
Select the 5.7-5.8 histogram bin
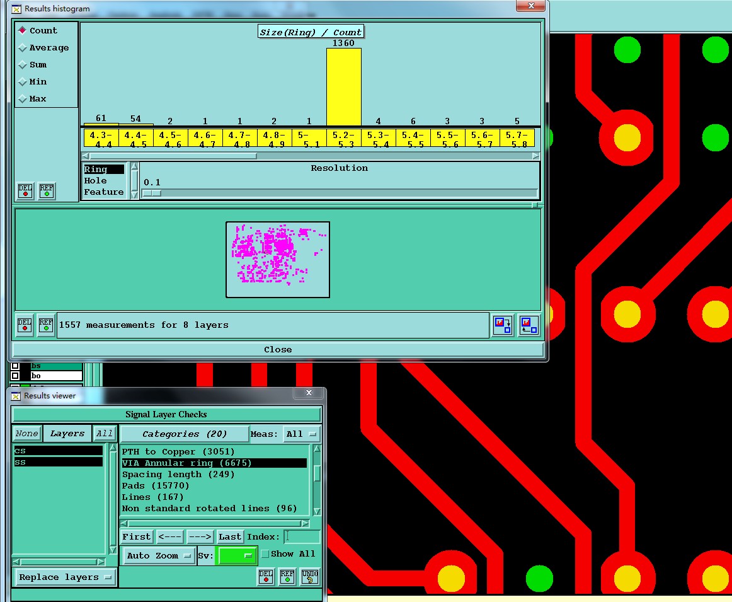click(x=517, y=138)
